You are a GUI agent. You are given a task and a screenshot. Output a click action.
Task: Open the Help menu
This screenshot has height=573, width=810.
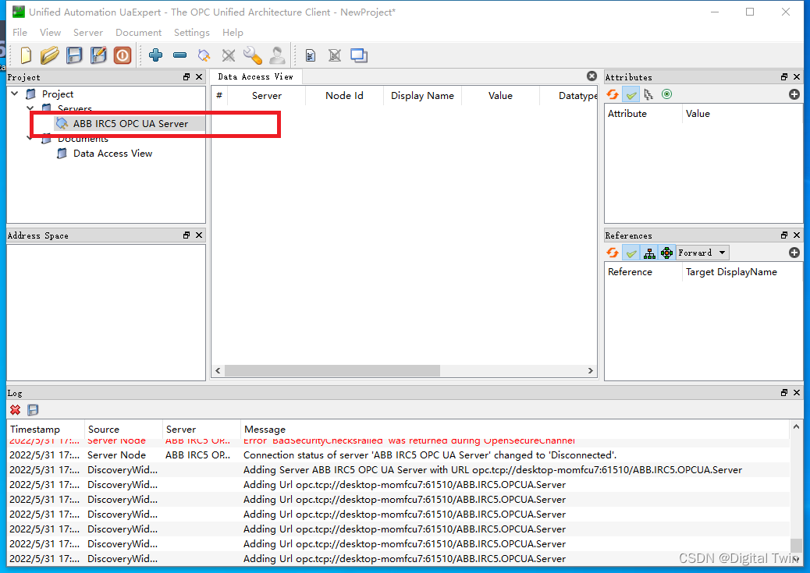point(233,32)
